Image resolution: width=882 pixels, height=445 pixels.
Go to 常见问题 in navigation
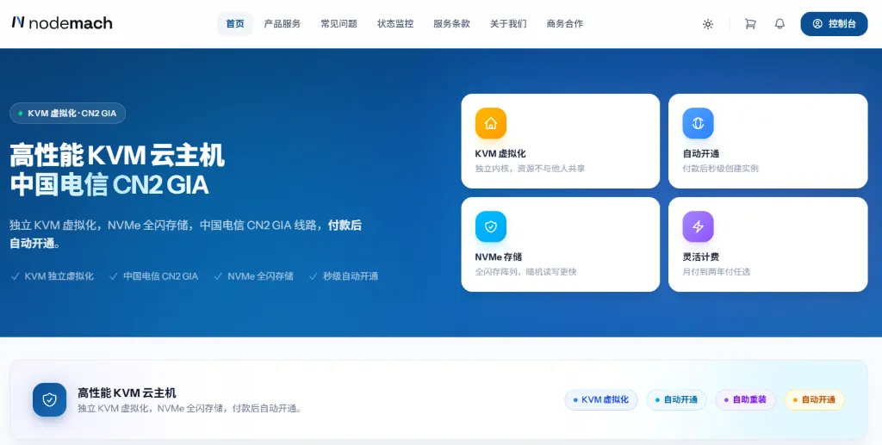339,23
